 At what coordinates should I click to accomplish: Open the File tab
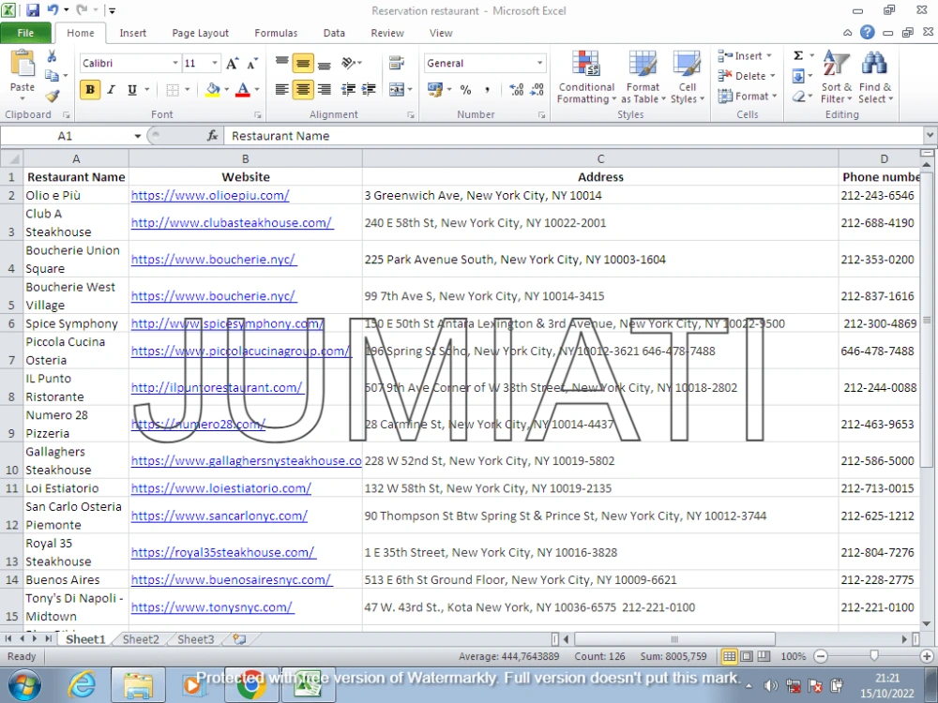point(25,33)
